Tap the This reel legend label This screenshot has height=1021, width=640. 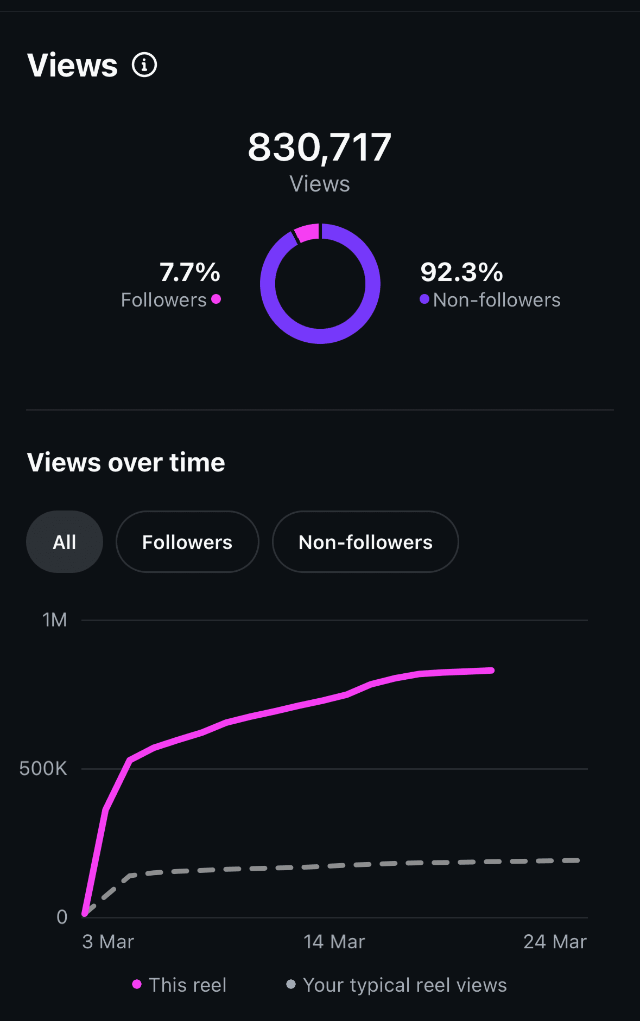point(187,985)
